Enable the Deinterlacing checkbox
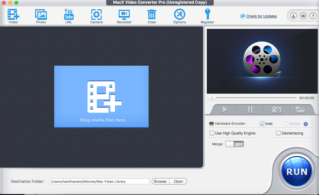 pos(278,133)
